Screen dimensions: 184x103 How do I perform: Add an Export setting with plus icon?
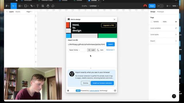(x=176, y=41)
